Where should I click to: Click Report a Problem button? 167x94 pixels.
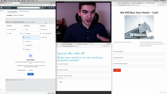click(51, 93)
